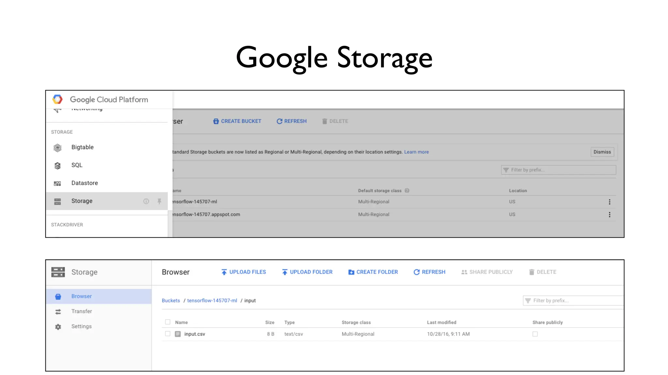Check the input.csv row checkbox

tap(168, 334)
